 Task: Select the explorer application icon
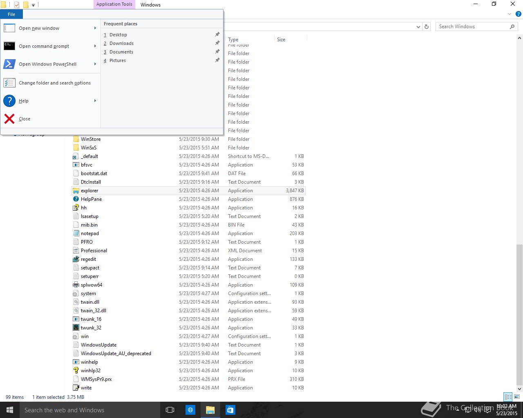click(x=76, y=191)
